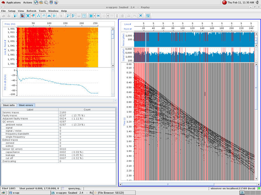The image size is (261, 195).
Task: Select the zoom-in magnifier tool
Action: point(67,16)
